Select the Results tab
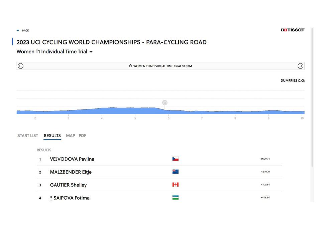Image resolution: width=321 pixels, height=232 pixels. tap(52, 136)
